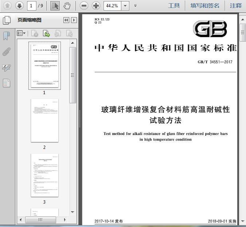Select page 3 thumbnail
Screen dimensions: 246x227
tap(45, 175)
